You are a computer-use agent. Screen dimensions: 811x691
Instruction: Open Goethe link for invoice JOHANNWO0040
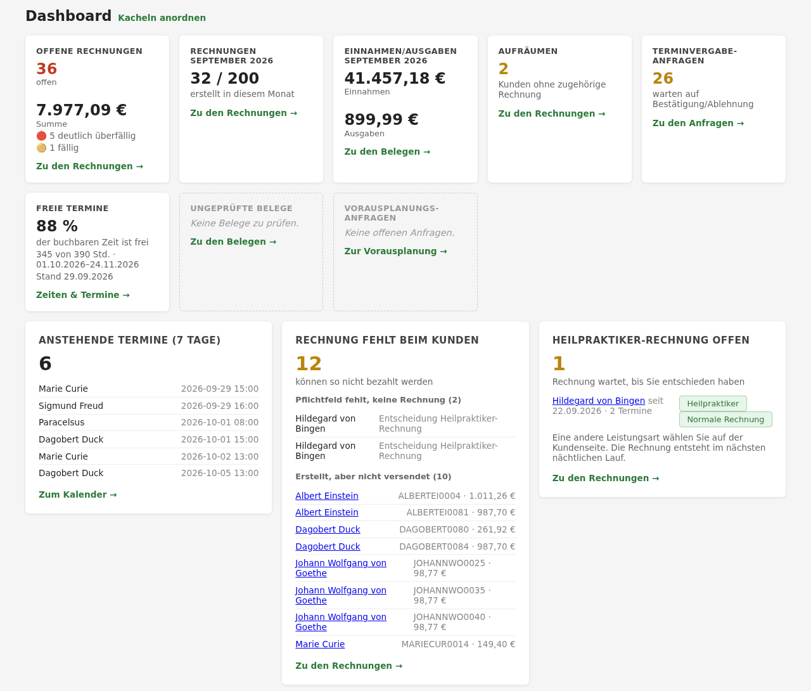coord(341,622)
